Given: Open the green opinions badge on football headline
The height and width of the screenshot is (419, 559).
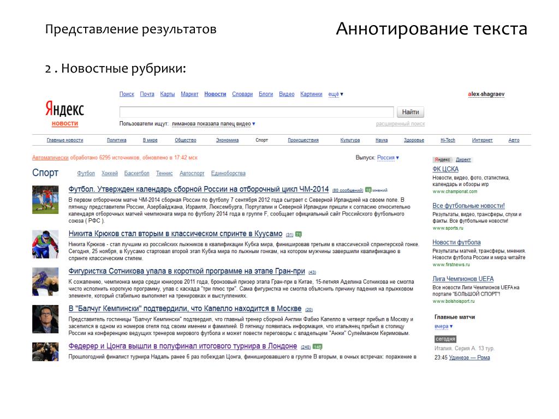Looking at the screenshot, I should pyautogui.click(x=368, y=190).
